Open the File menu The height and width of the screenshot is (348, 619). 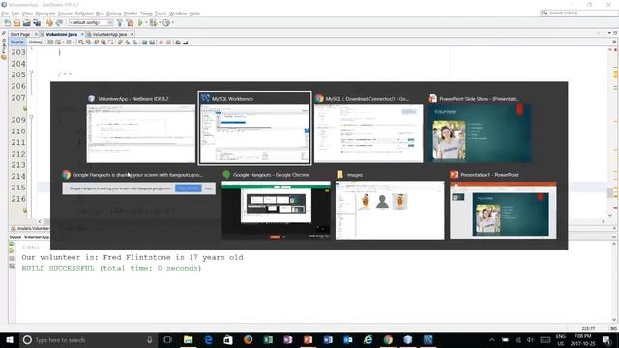point(5,14)
